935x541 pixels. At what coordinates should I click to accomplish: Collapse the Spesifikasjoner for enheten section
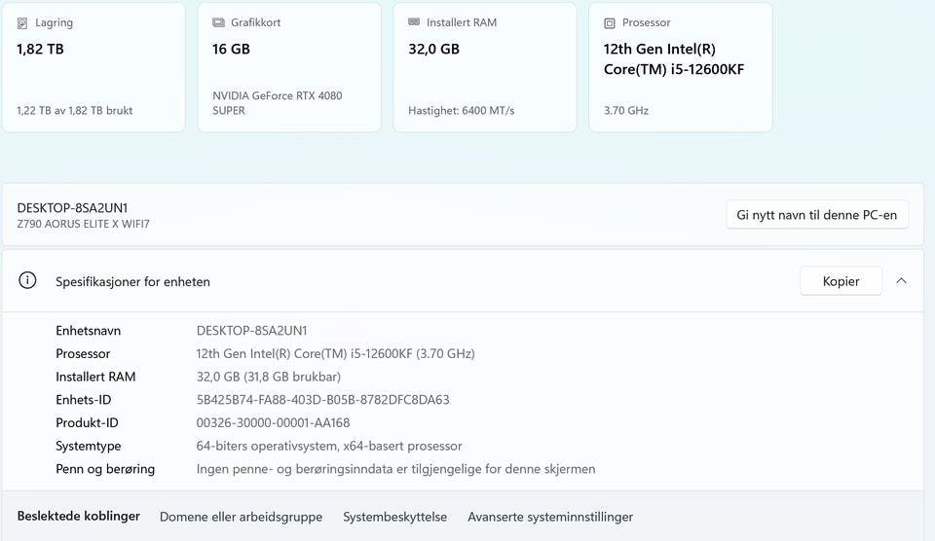point(901,280)
